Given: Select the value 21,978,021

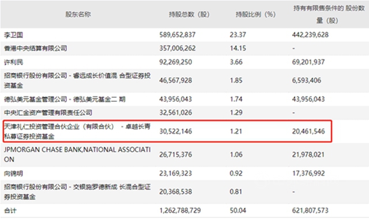Looking at the screenshot, I should (x=308, y=155).
